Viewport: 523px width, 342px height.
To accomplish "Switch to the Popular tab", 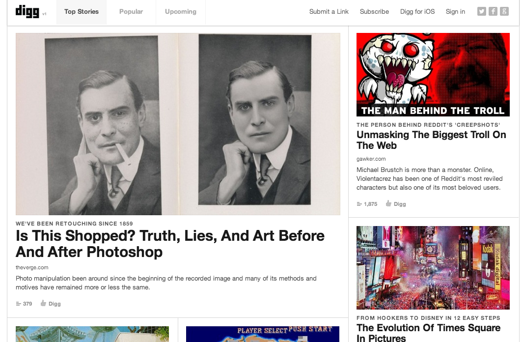I will click(131, 12).
